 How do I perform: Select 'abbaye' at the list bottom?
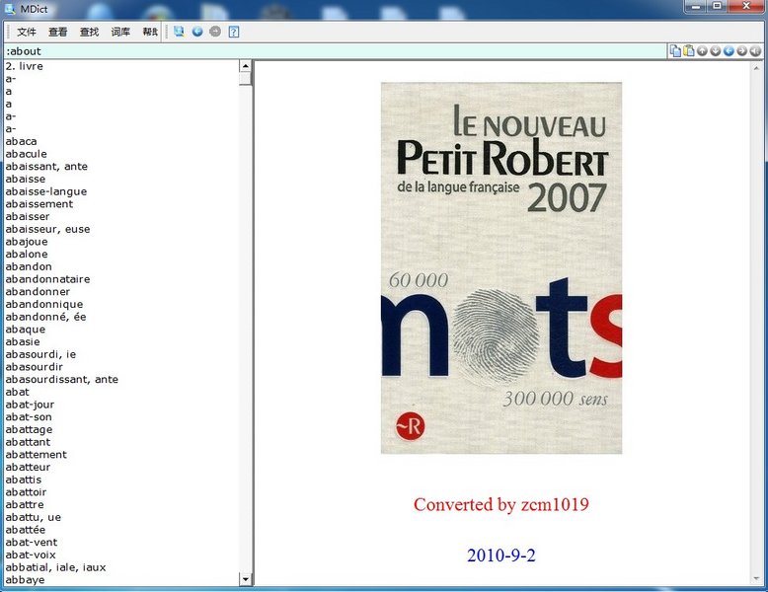(x=25, y=580)
